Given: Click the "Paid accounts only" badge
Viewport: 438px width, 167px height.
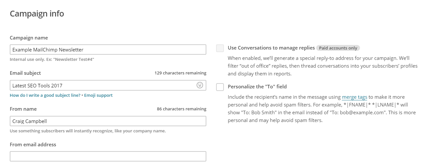Looking at the screenshot, I should point(338,48).
